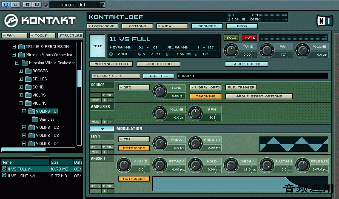The height and width of the screenshot is (199, 339).
Task: Click the AHDSR ATTACK knob
Action: click(x=160, y=165)
